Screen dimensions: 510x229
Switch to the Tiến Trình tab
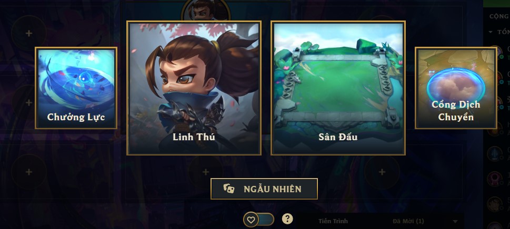[333, 221]
